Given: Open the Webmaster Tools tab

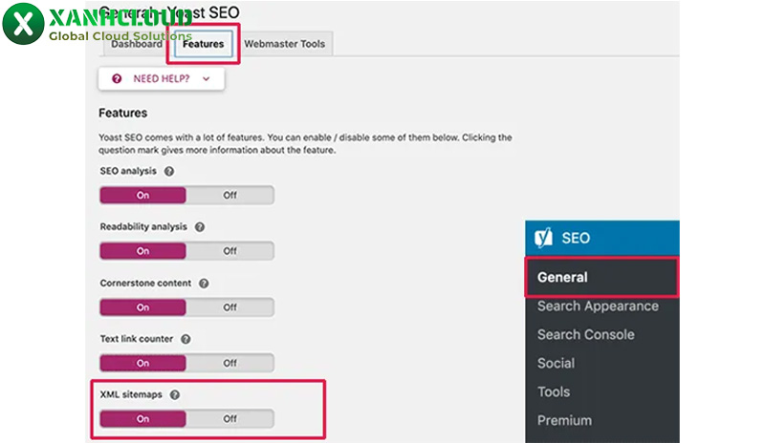Looking at the screenshot, I should pos(284,44).
